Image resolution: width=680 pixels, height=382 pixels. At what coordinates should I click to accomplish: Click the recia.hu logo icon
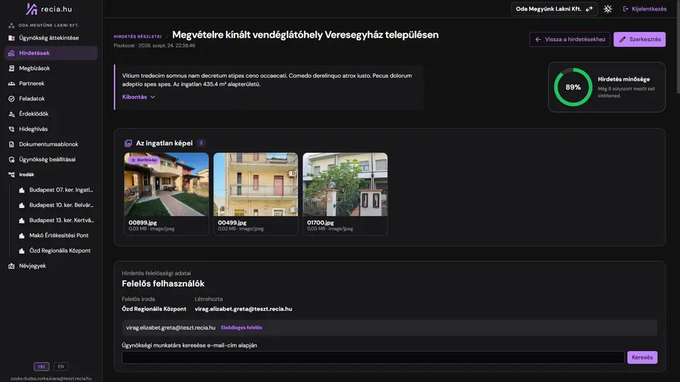(32, 8)
